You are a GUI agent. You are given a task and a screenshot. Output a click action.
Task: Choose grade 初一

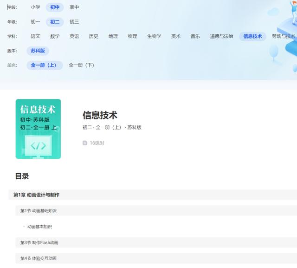[x=35, y=22]
